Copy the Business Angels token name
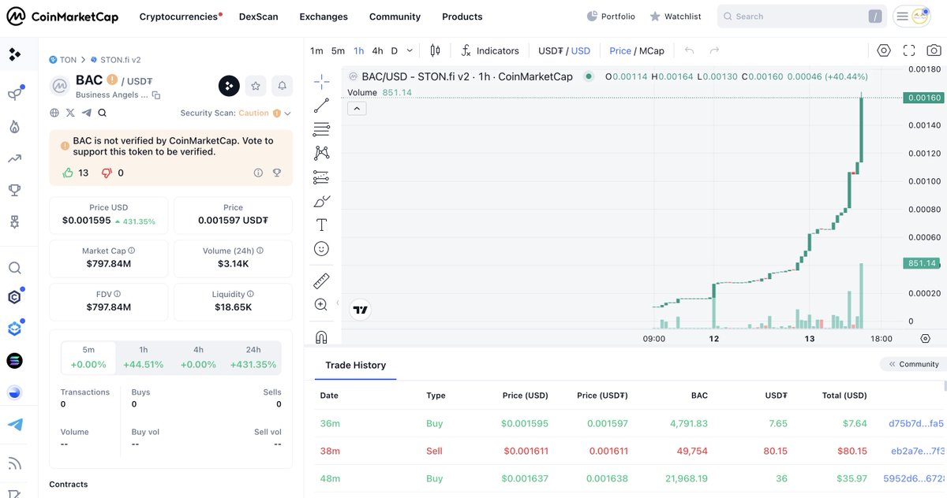 point(156,95)
